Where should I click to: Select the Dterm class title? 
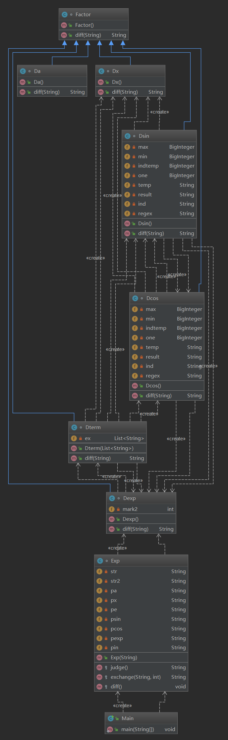(x=93, y=427)
